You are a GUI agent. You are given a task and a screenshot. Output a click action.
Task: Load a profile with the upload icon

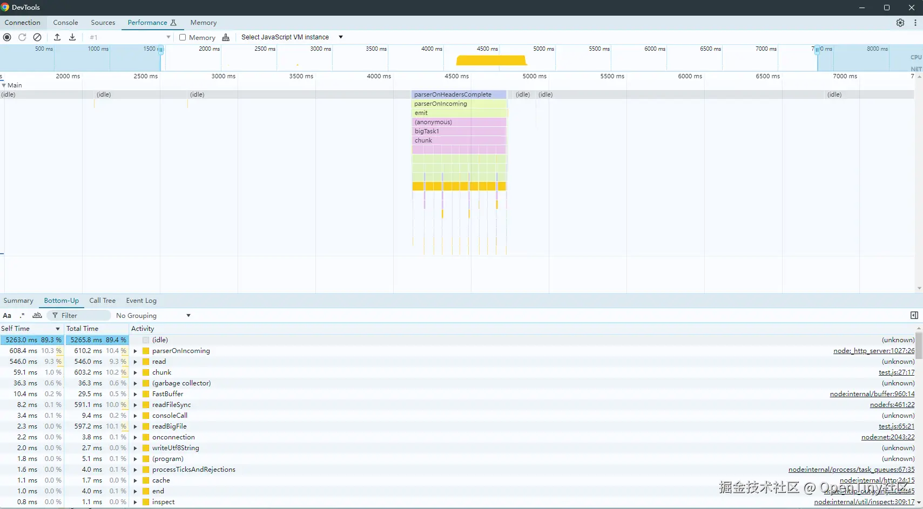point(57,37)
